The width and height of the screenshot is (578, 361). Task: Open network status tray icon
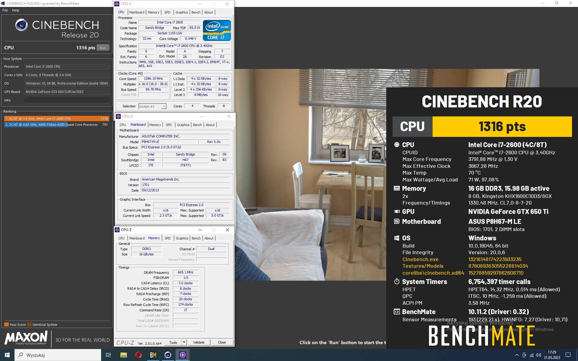coord(532,355)
